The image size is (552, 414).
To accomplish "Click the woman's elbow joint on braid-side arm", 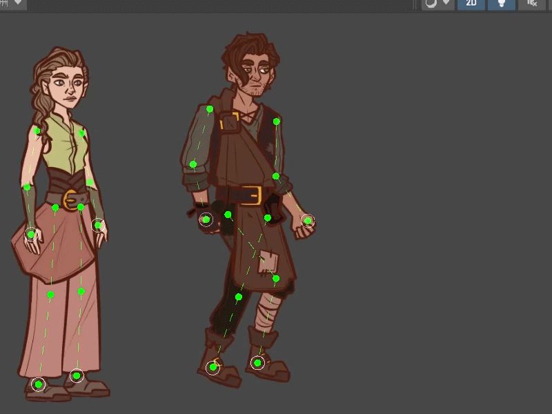I will point(27,187).
